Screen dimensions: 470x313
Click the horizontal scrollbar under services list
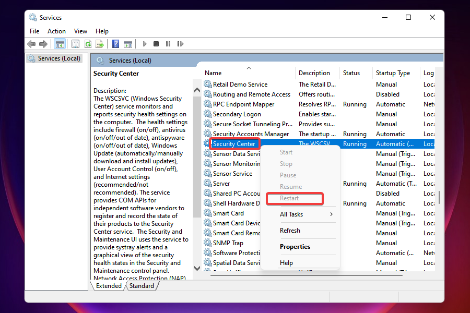(305, 275)
